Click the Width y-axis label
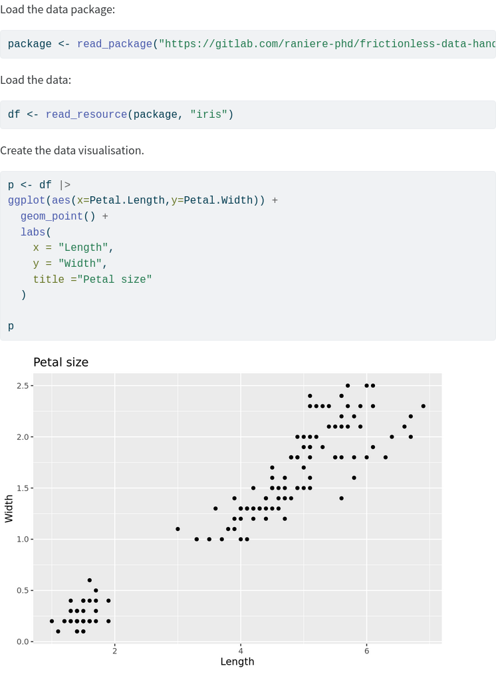This screenshot has height=676, width=496. pyautogui.click(x=9, y=509)
